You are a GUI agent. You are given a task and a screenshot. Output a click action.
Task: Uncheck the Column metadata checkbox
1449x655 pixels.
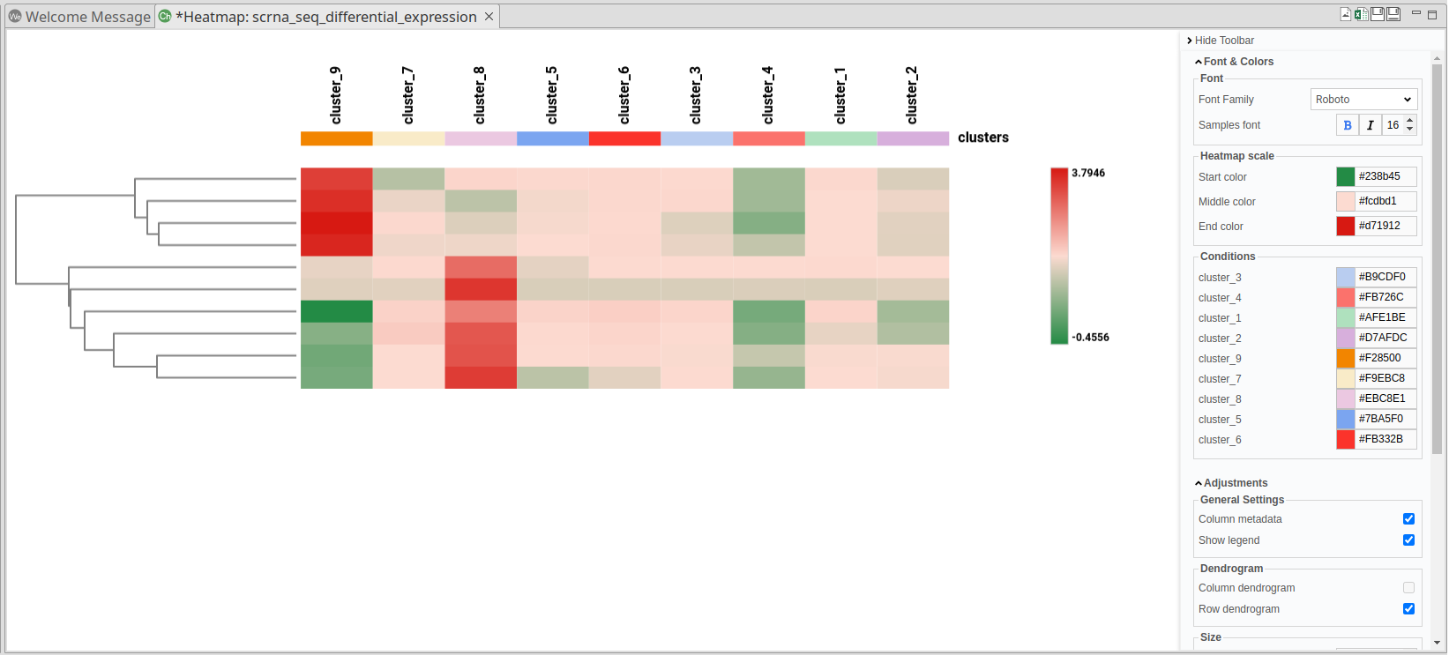coord(1408,519)
